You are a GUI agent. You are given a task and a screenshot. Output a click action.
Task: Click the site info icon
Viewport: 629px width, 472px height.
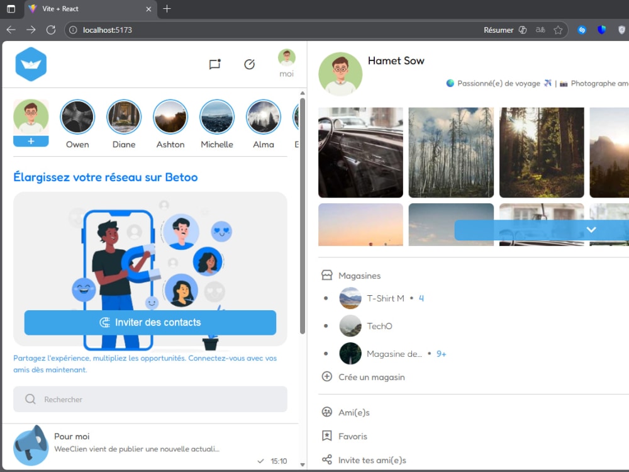pyautogui.click(x=73, y=30)
